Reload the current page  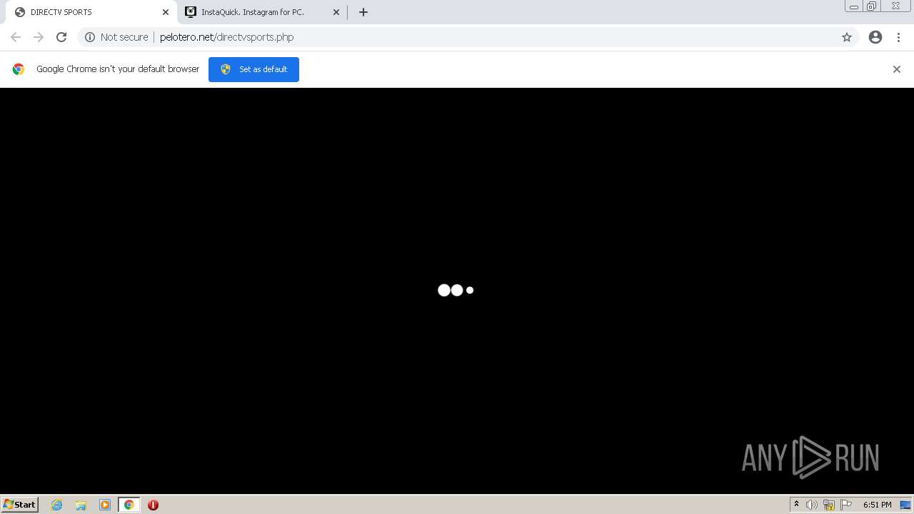pos(61,37)
